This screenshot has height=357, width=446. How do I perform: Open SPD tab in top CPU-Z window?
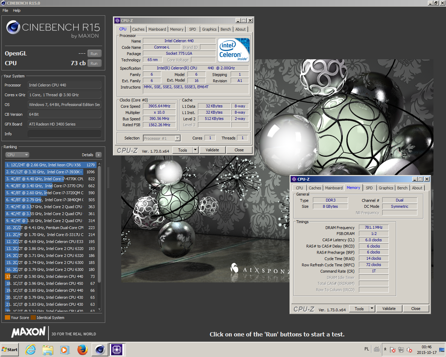(193, 29)
